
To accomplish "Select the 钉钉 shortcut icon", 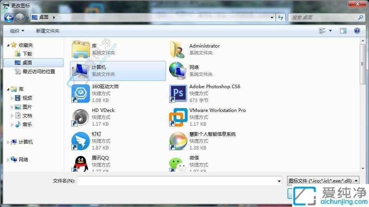I will tap(81, 141).
